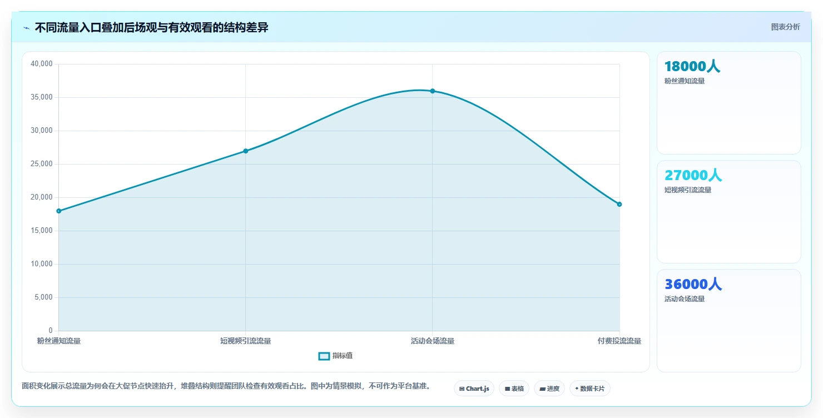This screenshot has width=823, height=418.
Task: Click the x-axis label 活动会场流量
Action: pyautogui.click(x=433, y=341)
